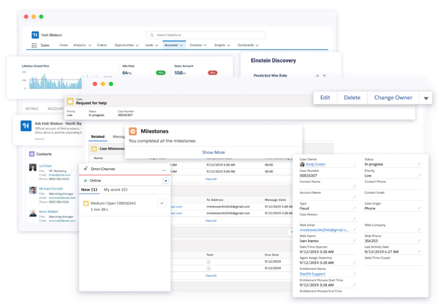
Task: Click the orange Case icon beside Request for help
Action: pyautogui.click(x=70, y=101)
